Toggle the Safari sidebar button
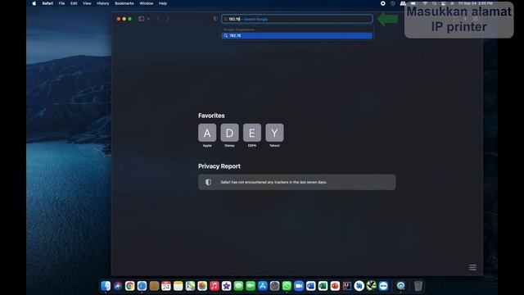Image resolution: width=524 pixels, height=295 pixels. pyautogui.click(x=142, y=19)
